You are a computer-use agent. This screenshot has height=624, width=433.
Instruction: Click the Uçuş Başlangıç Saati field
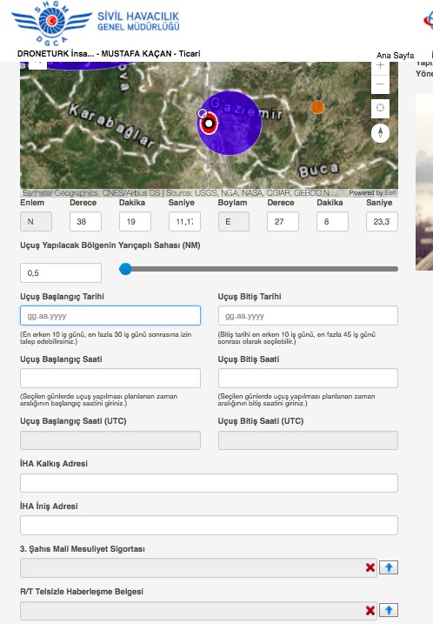[110, 378]
